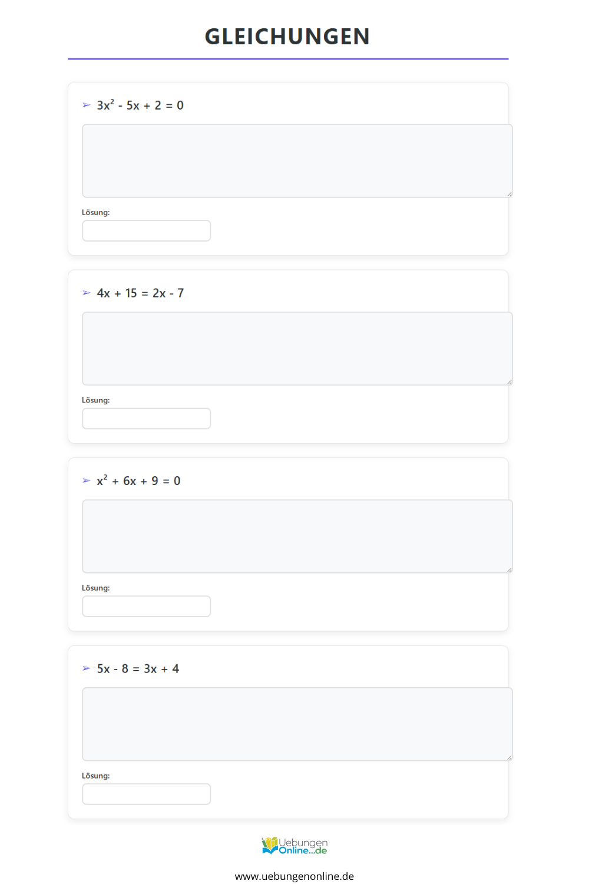Screen dimensions: 589x884
Task: Click the equation text 5x - 8 = 3x + 4
Action: [138, 668]
